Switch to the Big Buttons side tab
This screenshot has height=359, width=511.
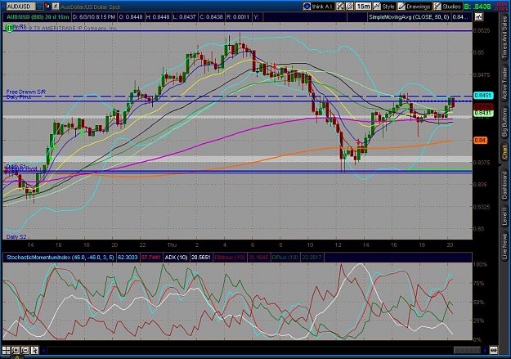point(504,122)
